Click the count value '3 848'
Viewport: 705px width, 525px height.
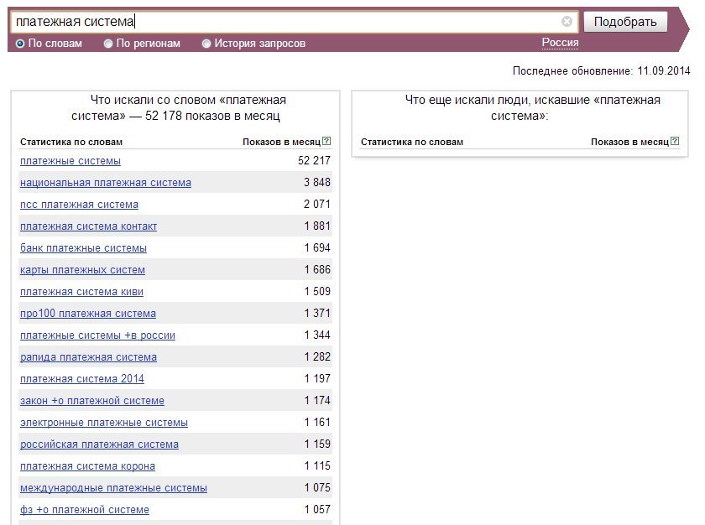[317, 182]
